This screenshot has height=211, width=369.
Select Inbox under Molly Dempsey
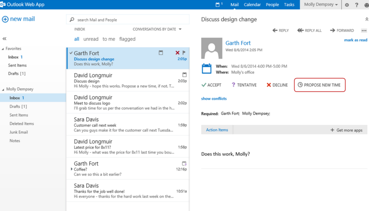click(x=33, y=98)
